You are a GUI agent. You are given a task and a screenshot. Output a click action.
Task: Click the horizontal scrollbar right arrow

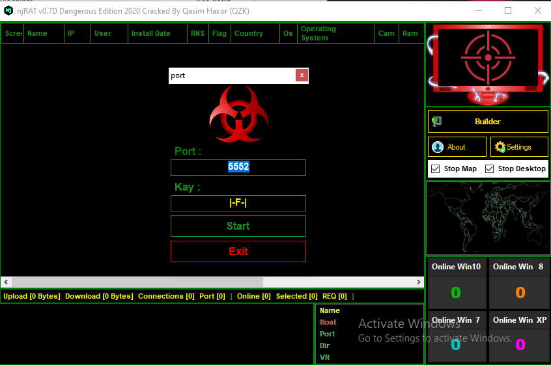[419, 282]
